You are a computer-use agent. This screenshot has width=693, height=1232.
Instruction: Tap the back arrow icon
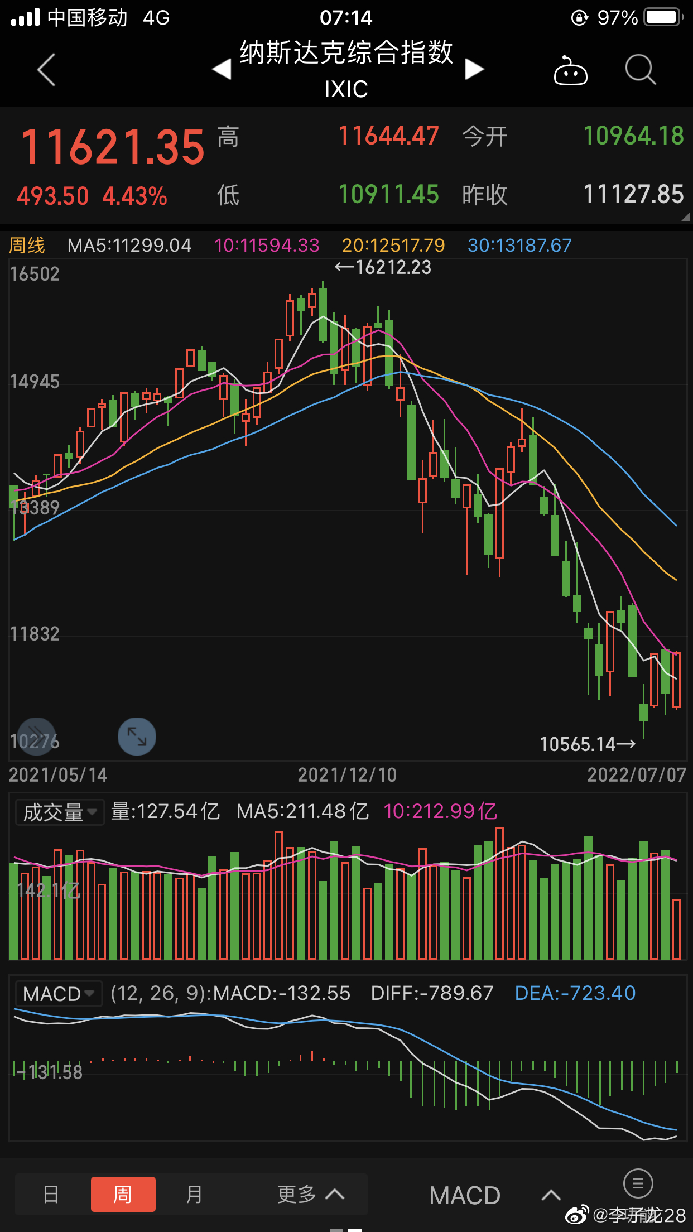(x=46, y=70)
